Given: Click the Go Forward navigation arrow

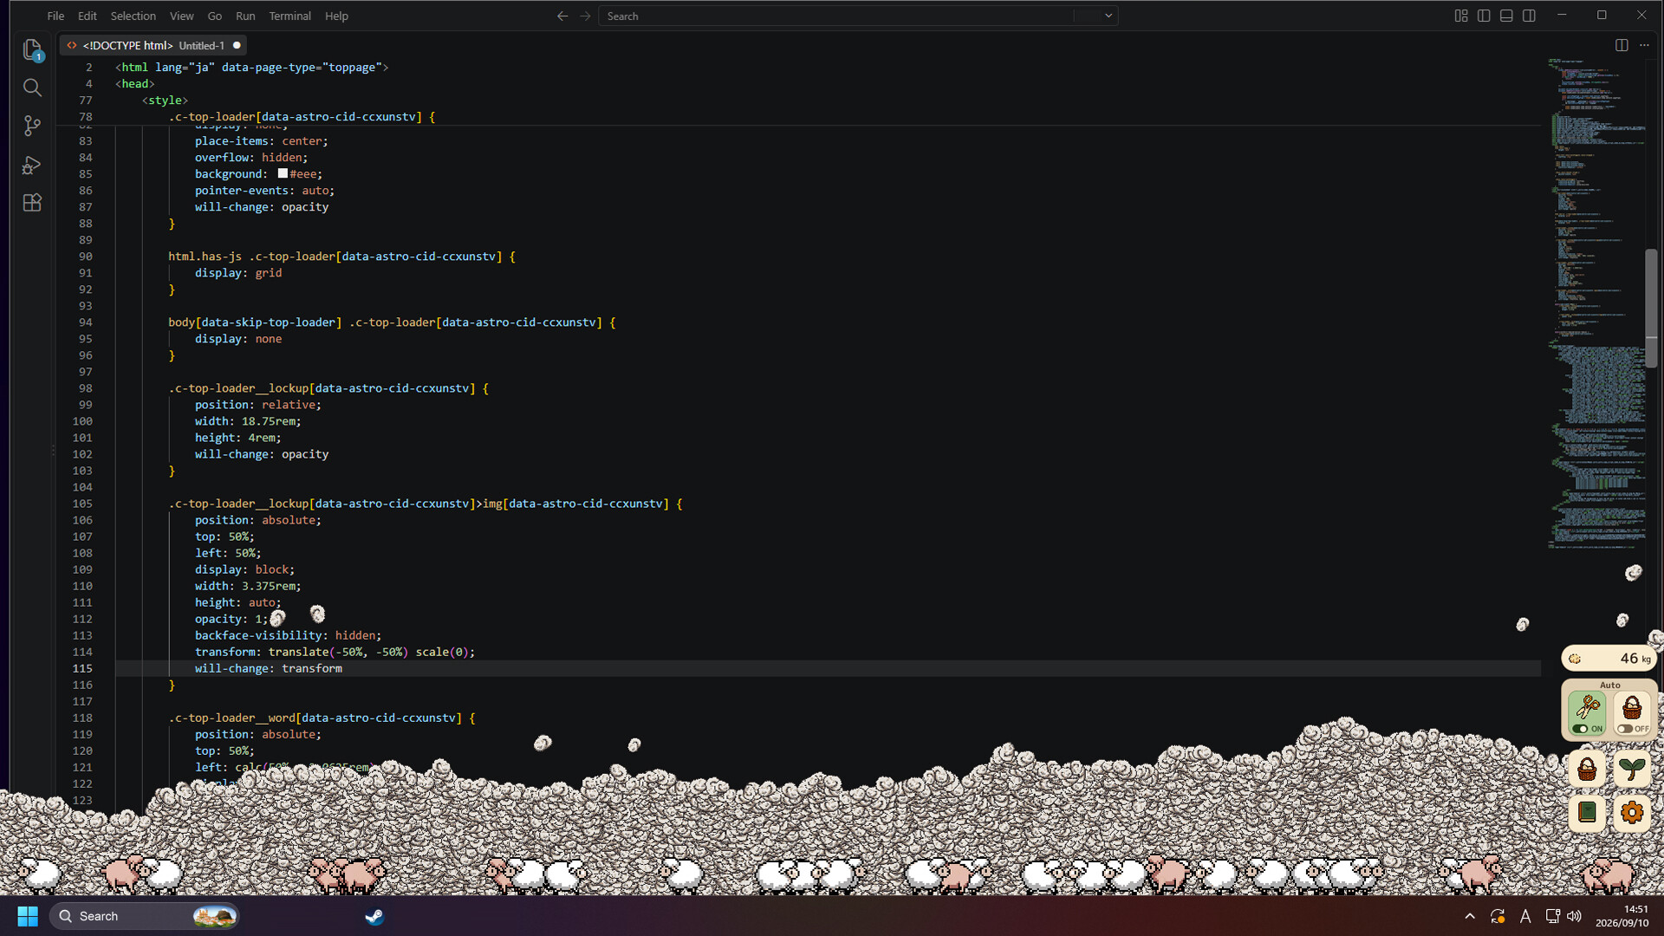Looking at the screenshot, I should click(x=585, y=16).
